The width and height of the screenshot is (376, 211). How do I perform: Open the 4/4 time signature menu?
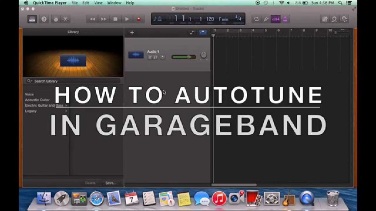coord(238,18)
